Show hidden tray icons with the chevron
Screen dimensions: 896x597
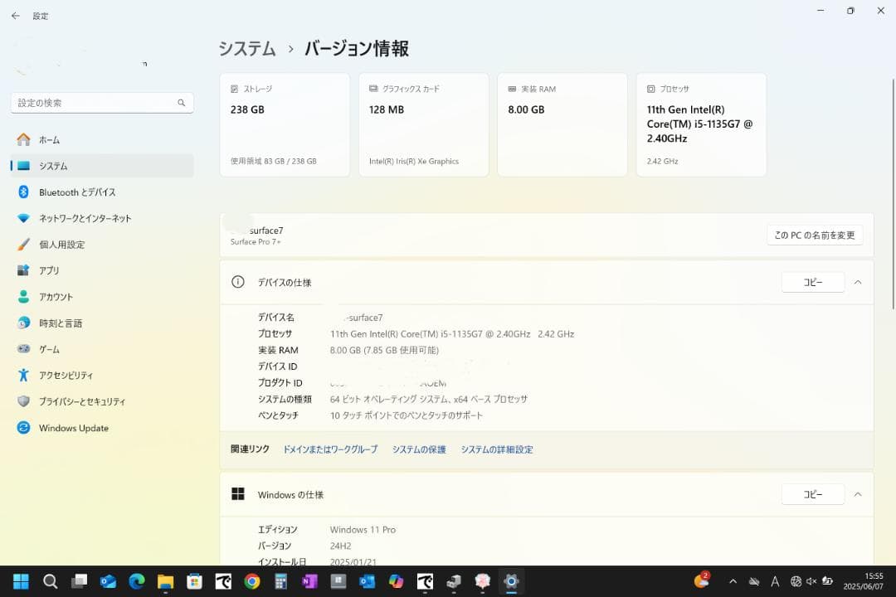pyautogui.click(x=733, y=581)
